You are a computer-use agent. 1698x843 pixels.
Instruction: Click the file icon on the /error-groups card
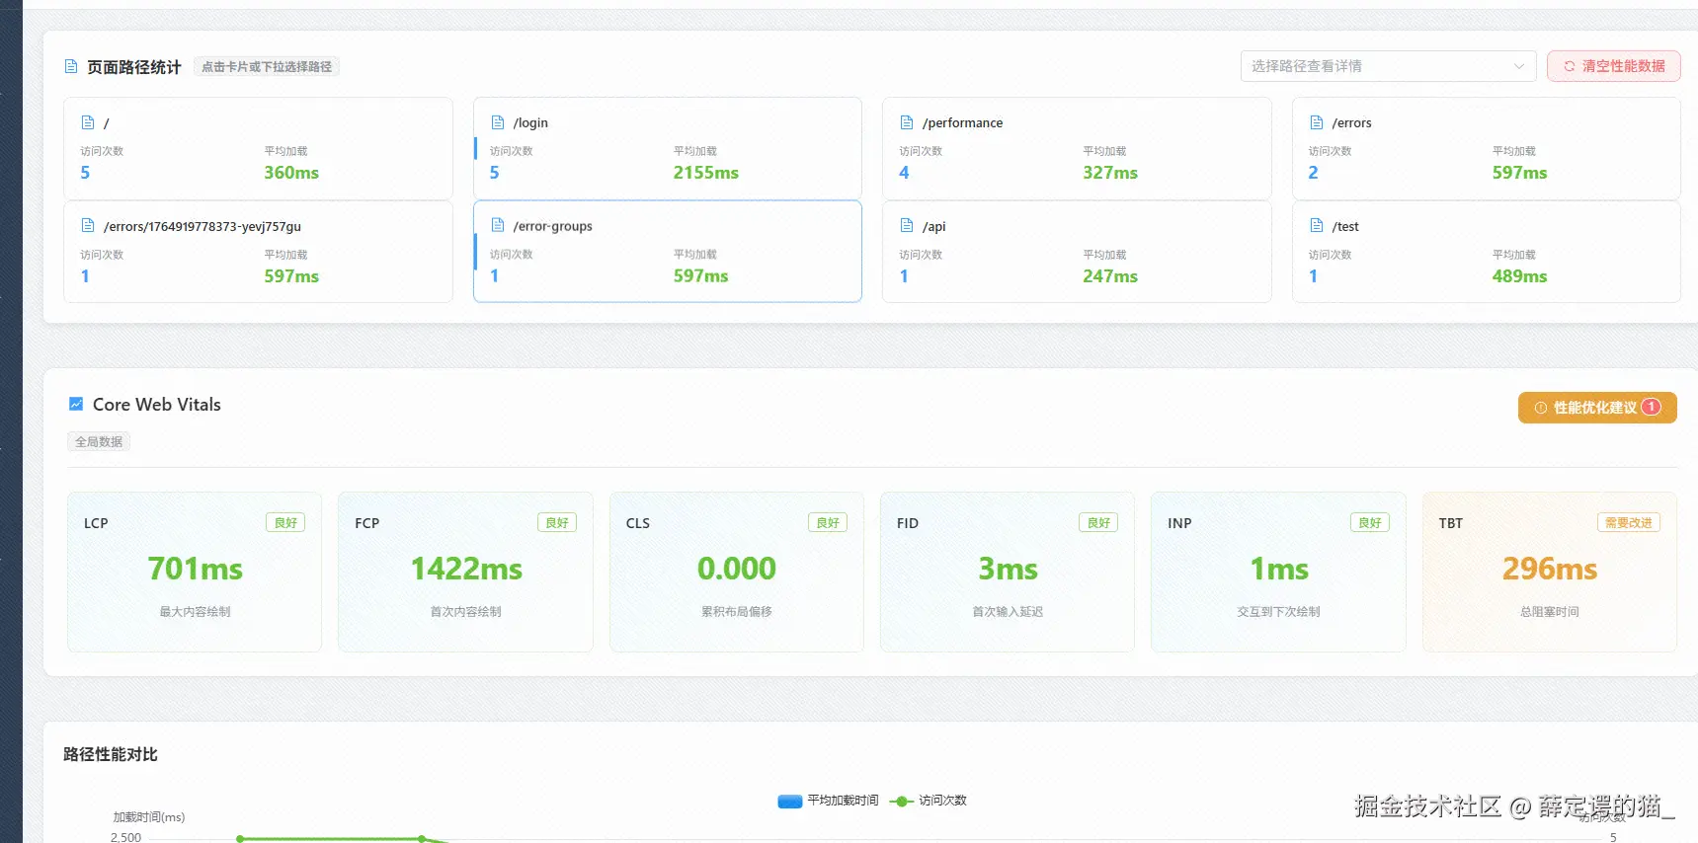(x=498, y=225)
